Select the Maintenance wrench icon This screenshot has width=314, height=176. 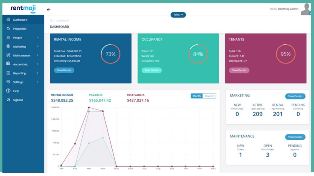coord(9,55)
